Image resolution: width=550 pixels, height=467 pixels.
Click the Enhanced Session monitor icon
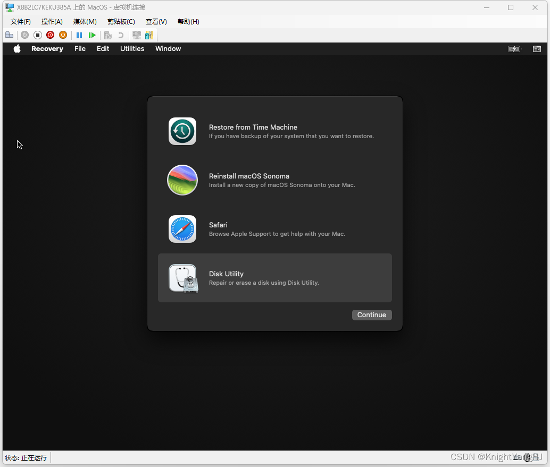coord(137,35)
